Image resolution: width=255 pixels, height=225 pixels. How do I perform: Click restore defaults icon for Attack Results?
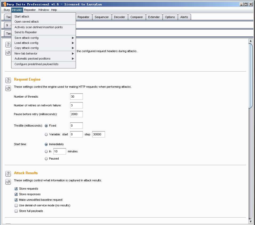pos(8,182)
